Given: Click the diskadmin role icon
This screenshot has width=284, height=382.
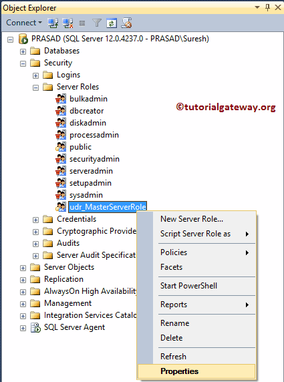Looking at the screenshot, I should pos(61,123).
